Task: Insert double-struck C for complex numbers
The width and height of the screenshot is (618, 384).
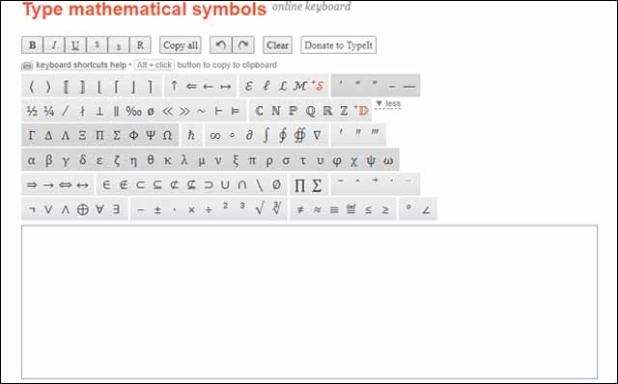Action: 259,111
